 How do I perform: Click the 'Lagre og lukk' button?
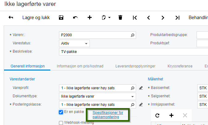tap(36, 18)
